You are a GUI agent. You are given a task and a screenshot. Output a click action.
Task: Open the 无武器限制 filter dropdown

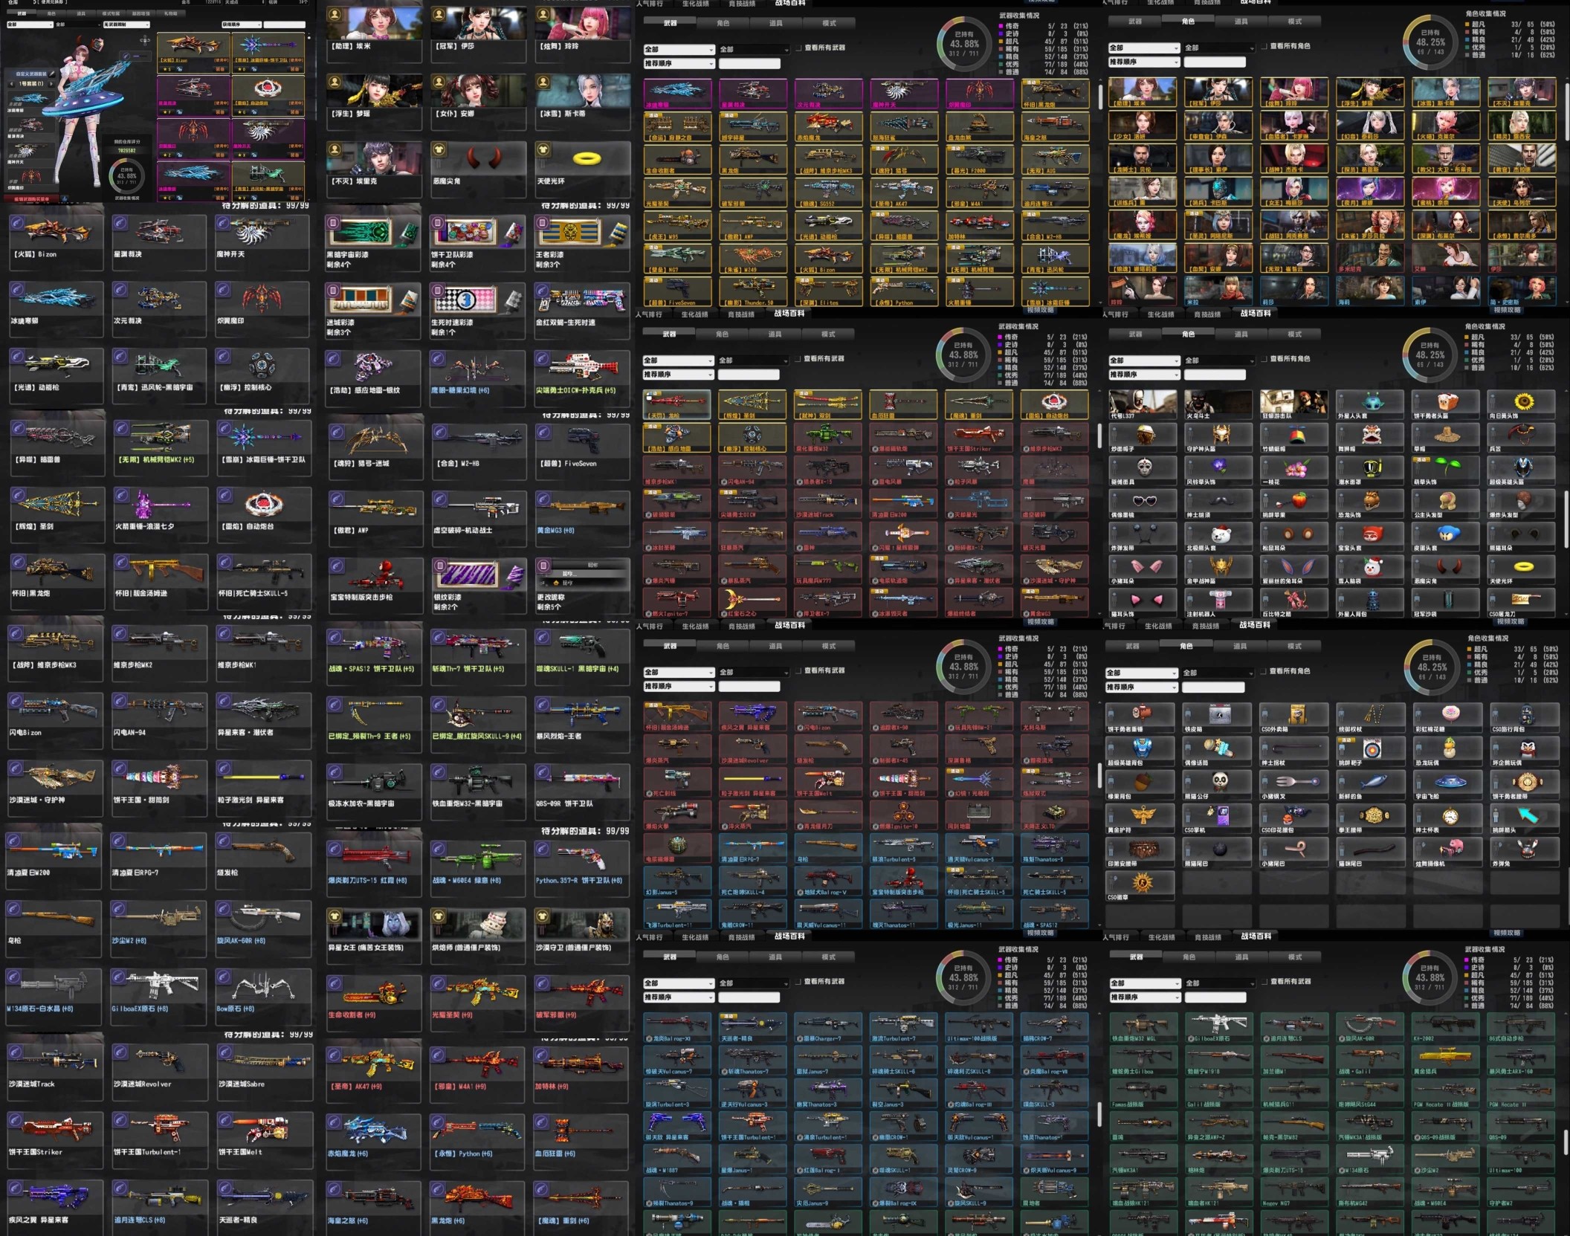126,25
